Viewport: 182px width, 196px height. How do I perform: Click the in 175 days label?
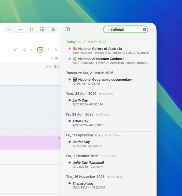(x=113, y=135)
